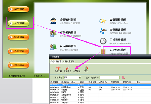This screenshot has width=151, height=104.
Task: Click the 会员退租 red X icon
Action: click(77, 68)
